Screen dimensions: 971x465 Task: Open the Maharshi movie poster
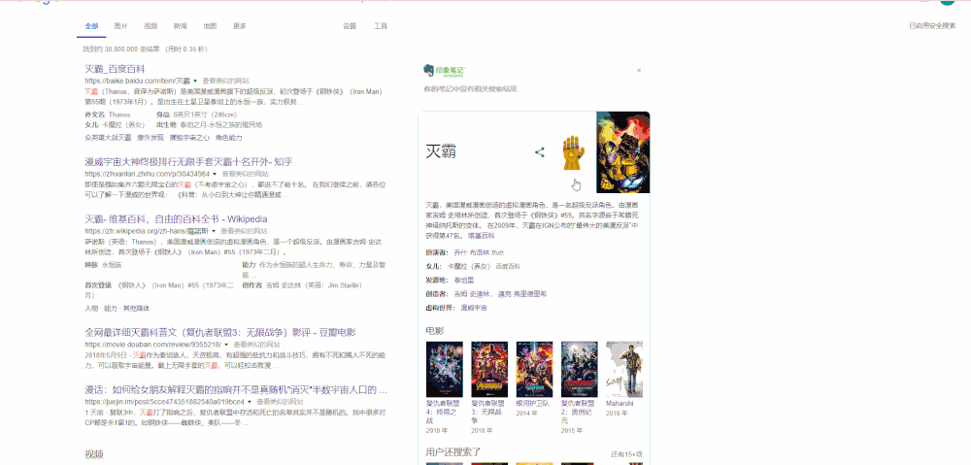pos(624,369)
